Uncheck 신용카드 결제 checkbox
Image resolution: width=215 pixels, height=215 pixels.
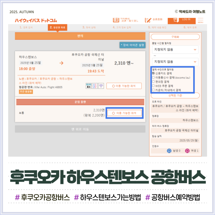coord(153,73)
